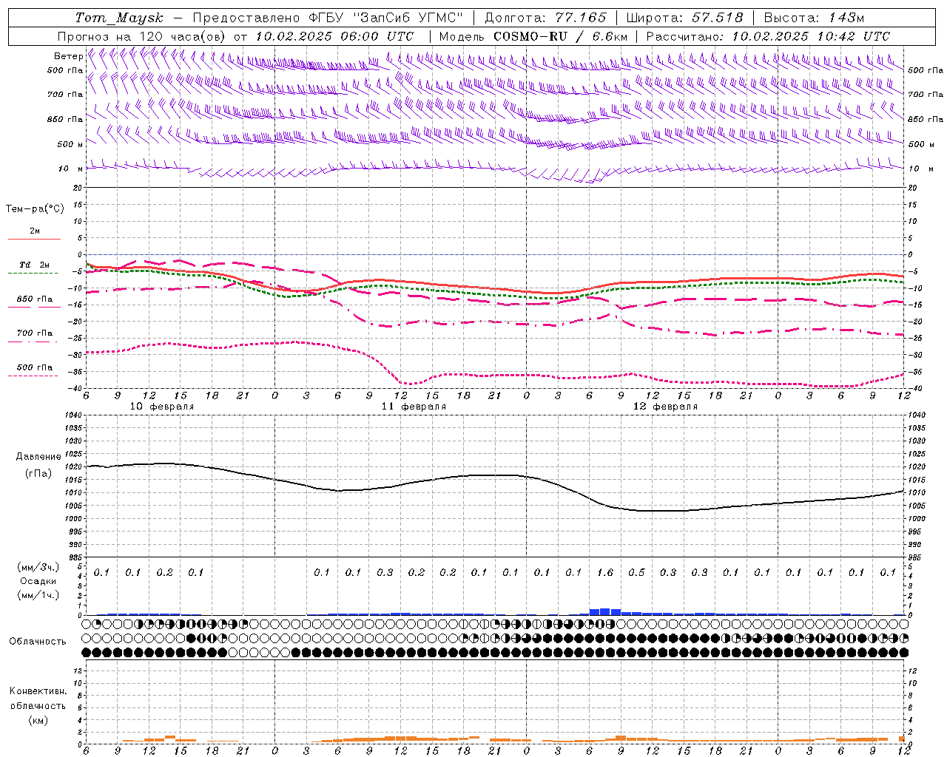Screen dimensions: 947x757
Task: Click the 'Широта: 57.518' latitude value
Action: click(684, 18)
